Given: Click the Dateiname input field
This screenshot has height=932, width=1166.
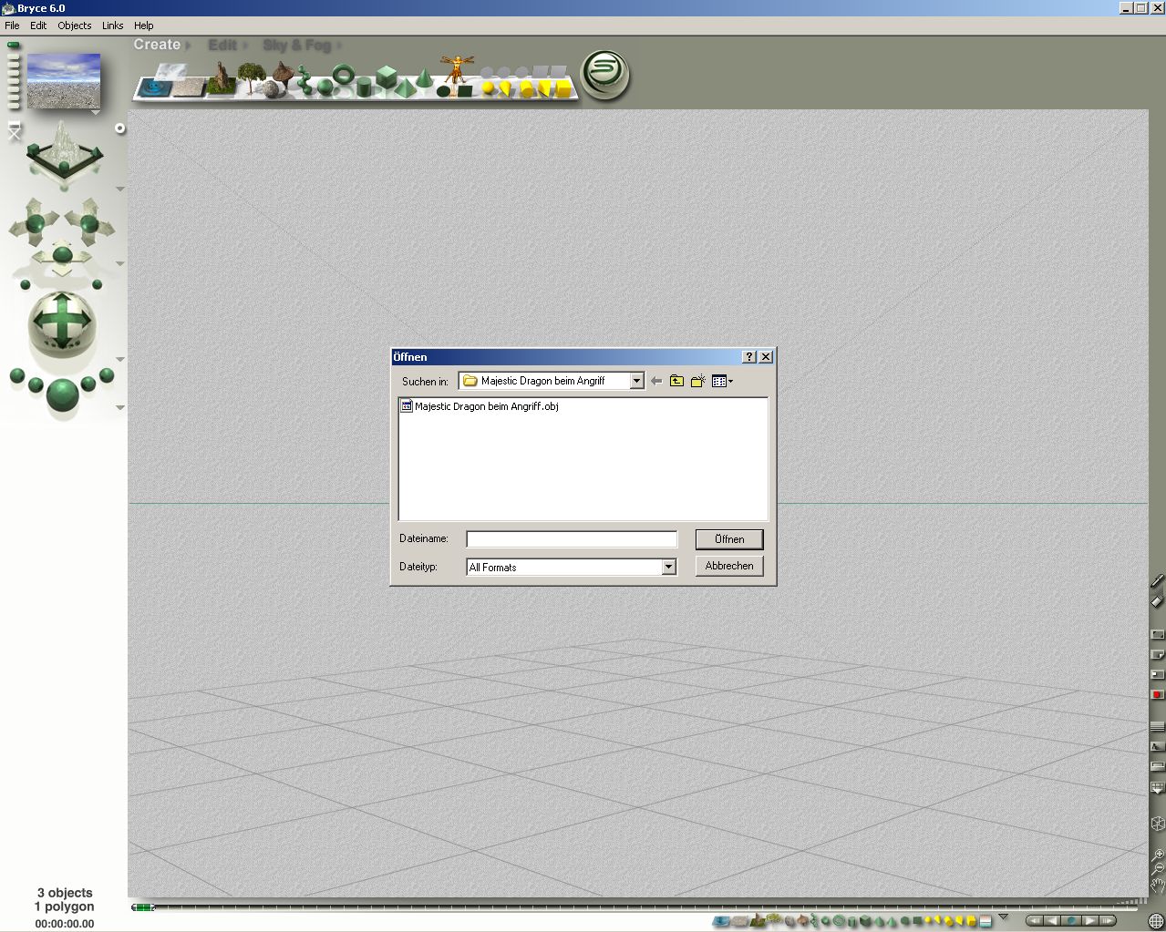Looking at the screenshot, I should [x=572, y=539].
